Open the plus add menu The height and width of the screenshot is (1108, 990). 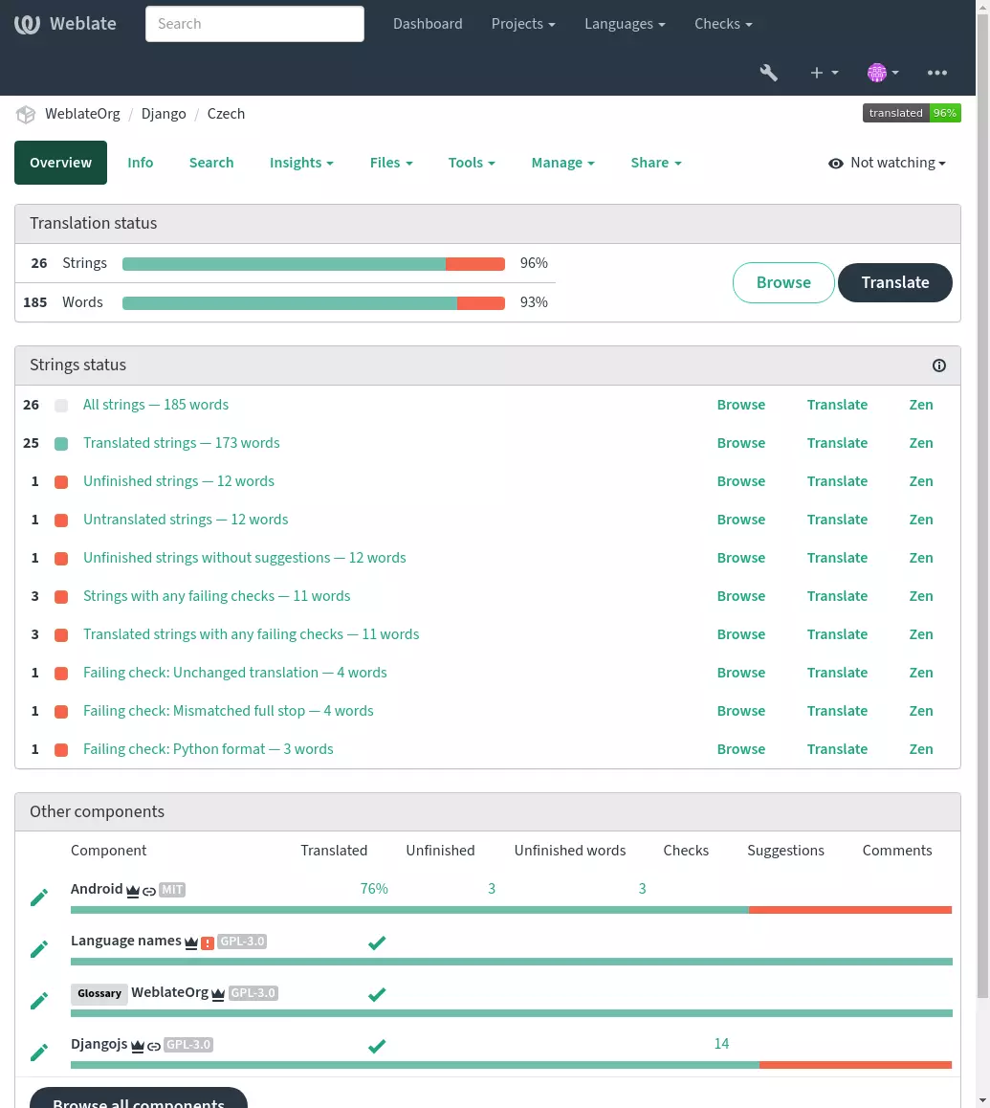coord(824,73)
